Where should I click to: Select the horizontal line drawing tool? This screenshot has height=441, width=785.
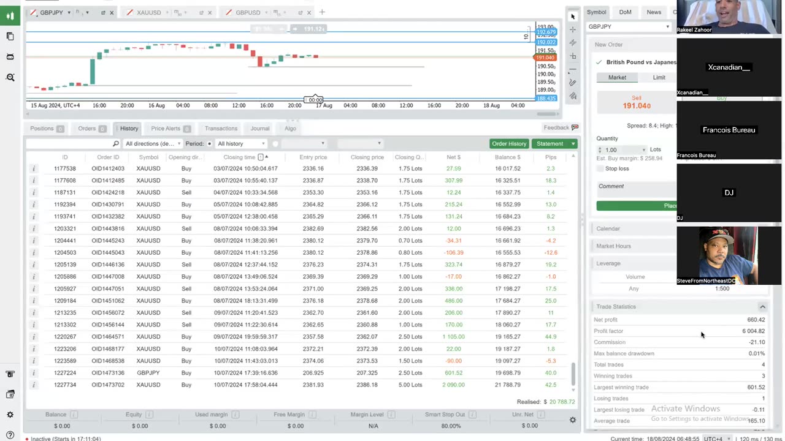pos(573,70)
